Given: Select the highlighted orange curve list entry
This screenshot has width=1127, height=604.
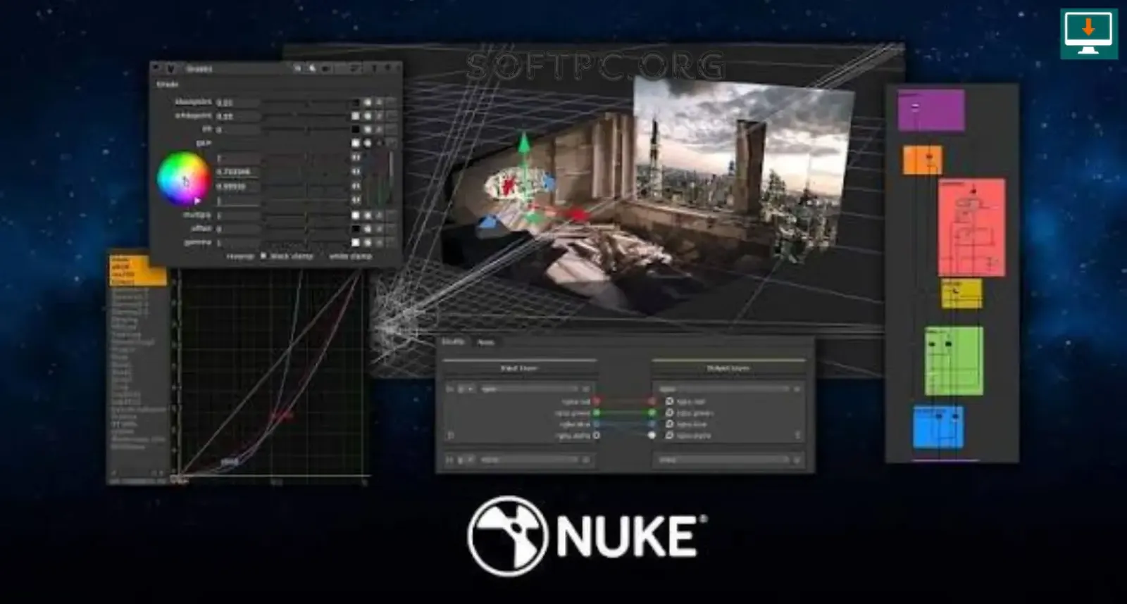Looking at the screenshot, I should click(x=138, y=271).
